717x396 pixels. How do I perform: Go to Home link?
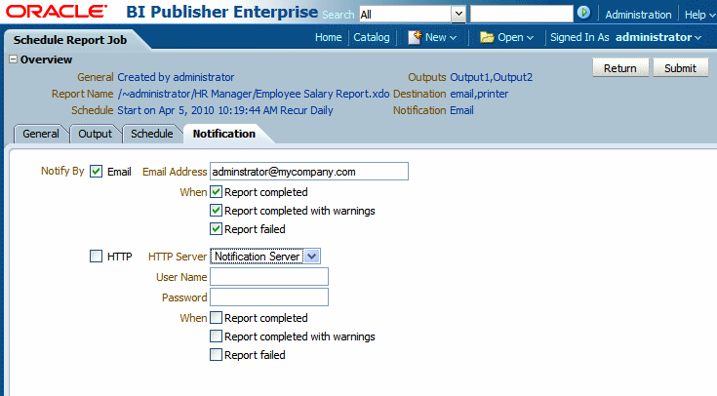pos(329,37)
